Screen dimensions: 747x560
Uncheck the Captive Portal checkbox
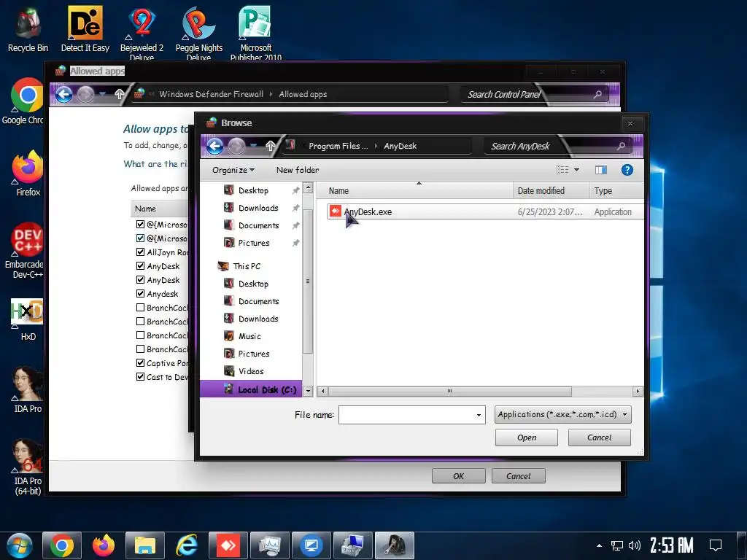(x=140, y=363)
